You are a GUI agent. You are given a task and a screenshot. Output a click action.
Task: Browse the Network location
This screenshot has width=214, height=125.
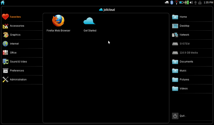[x=192, y=35]
